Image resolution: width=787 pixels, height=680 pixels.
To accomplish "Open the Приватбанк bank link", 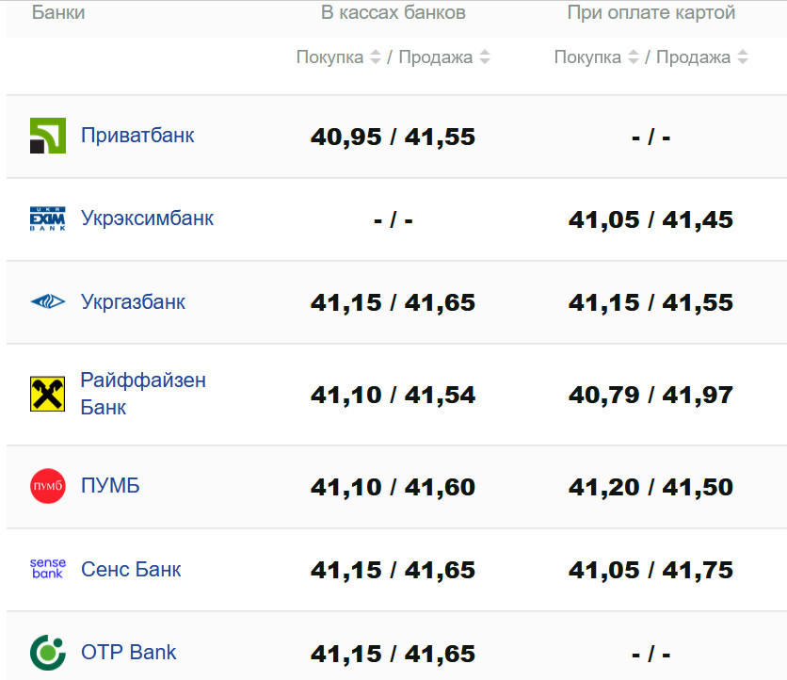I will (x=137, y=136).
